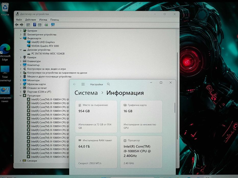
Task: Expand the Мрежови карти node
Action: coord(21,84)
